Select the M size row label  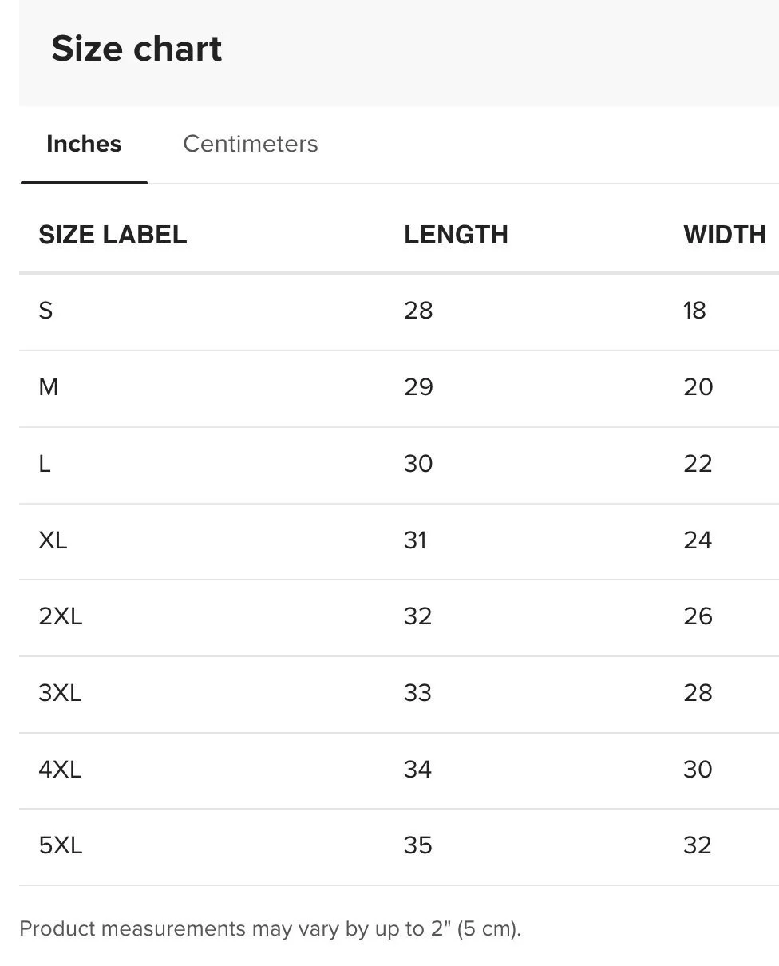(48, 387)
